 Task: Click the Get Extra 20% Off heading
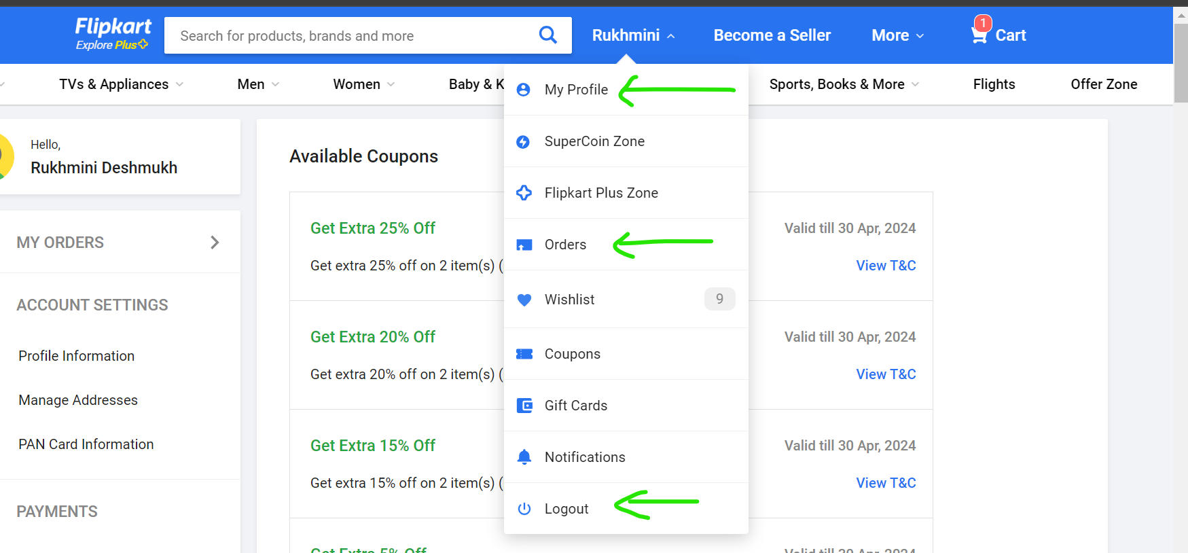click(373, 337)
